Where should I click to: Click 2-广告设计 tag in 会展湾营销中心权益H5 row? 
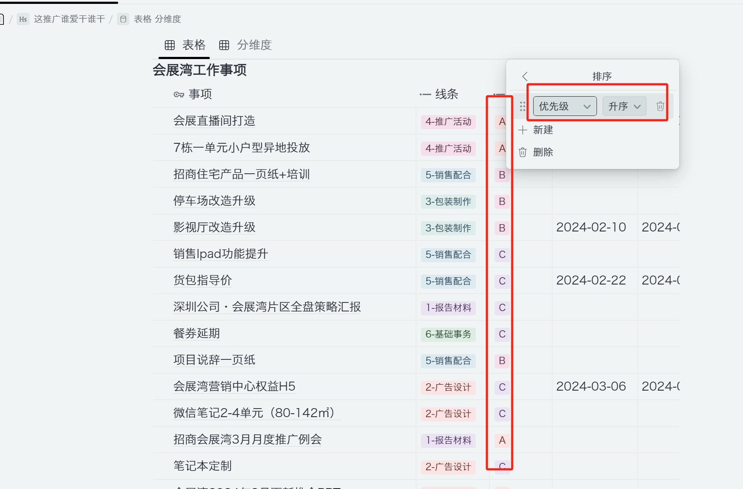[x=448, y=387]
